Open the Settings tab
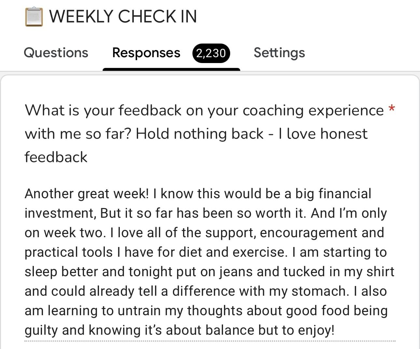The height and width of the screenshot is (349, 420). coord(279,53)
